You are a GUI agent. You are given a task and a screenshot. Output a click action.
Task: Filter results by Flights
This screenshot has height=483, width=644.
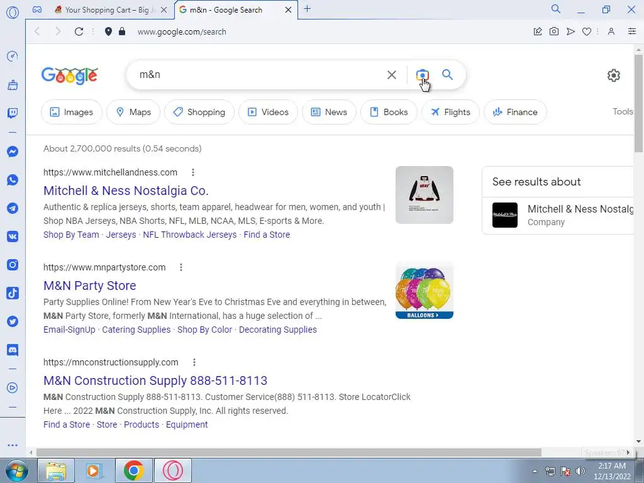click(450, 112)
